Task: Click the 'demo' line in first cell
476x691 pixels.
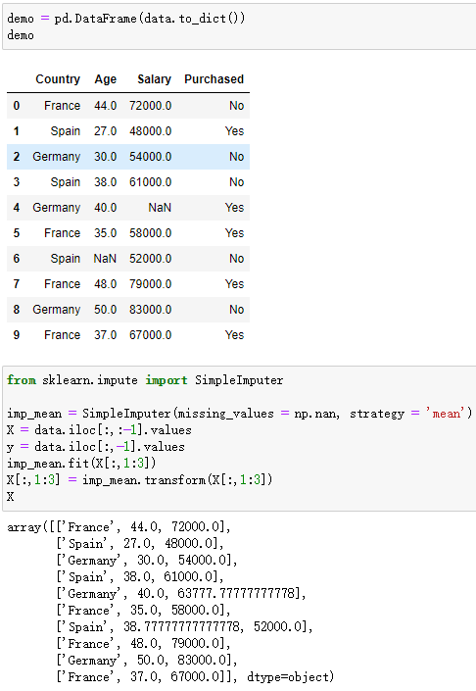Action: 21,35
